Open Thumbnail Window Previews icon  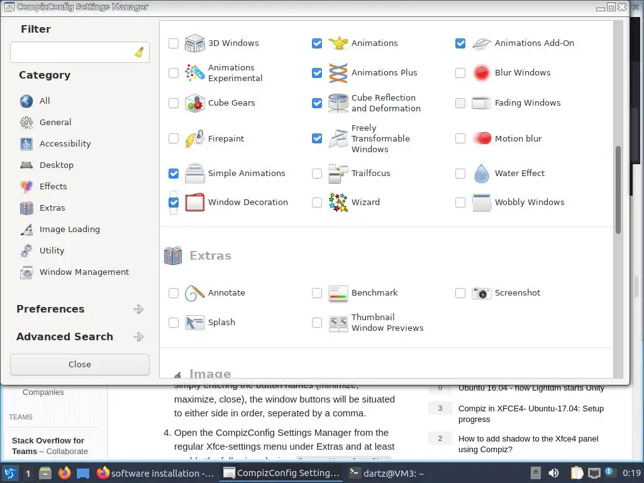coord(338,323)
